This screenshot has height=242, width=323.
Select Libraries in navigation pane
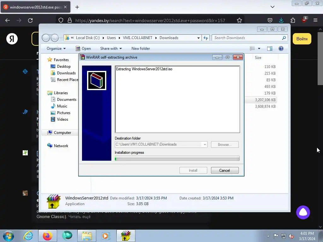tap(61, 93)
